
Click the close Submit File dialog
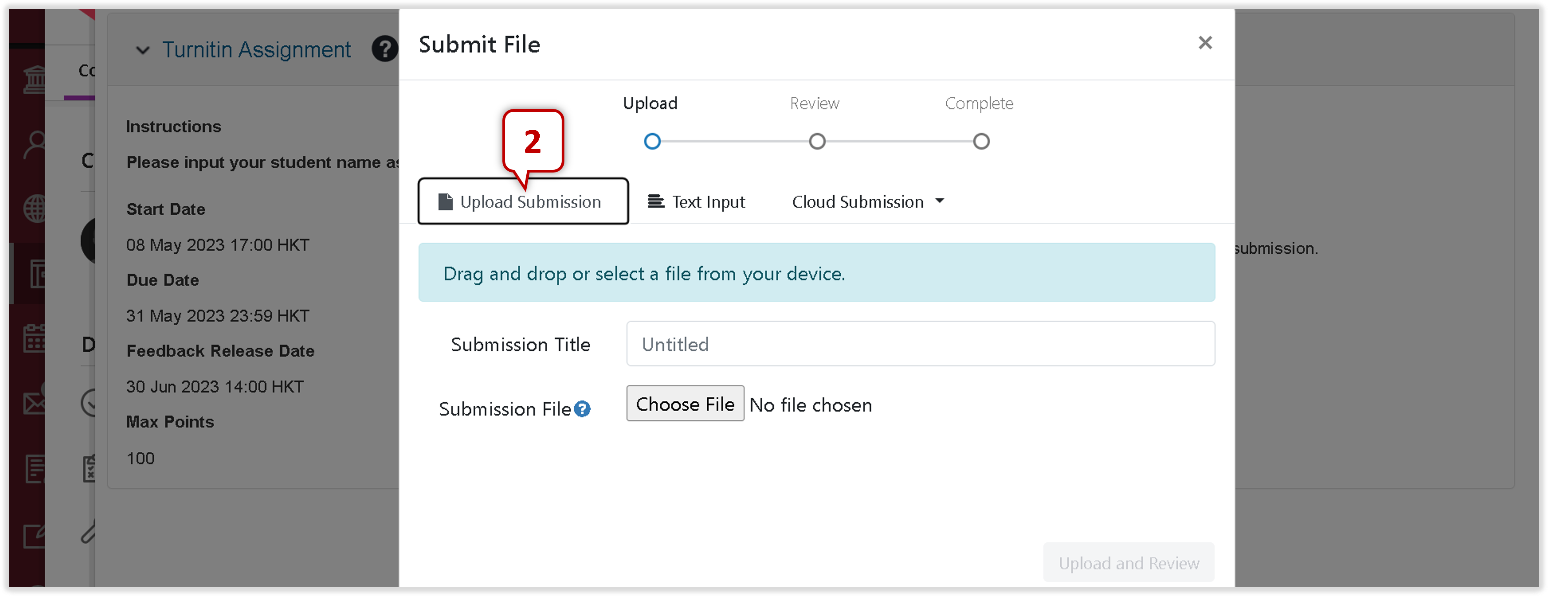pos(1205,42)
